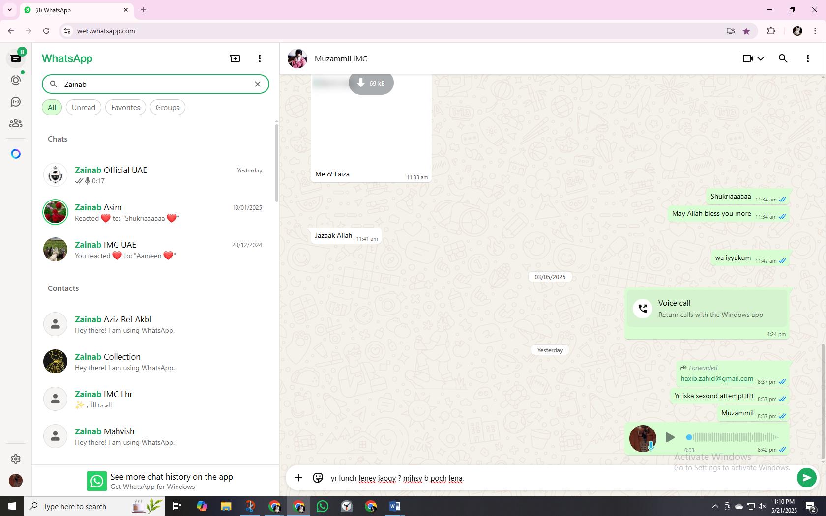826x516 pixels.
Task: Open Task View on the taskbar
Action: click(177, 506)
